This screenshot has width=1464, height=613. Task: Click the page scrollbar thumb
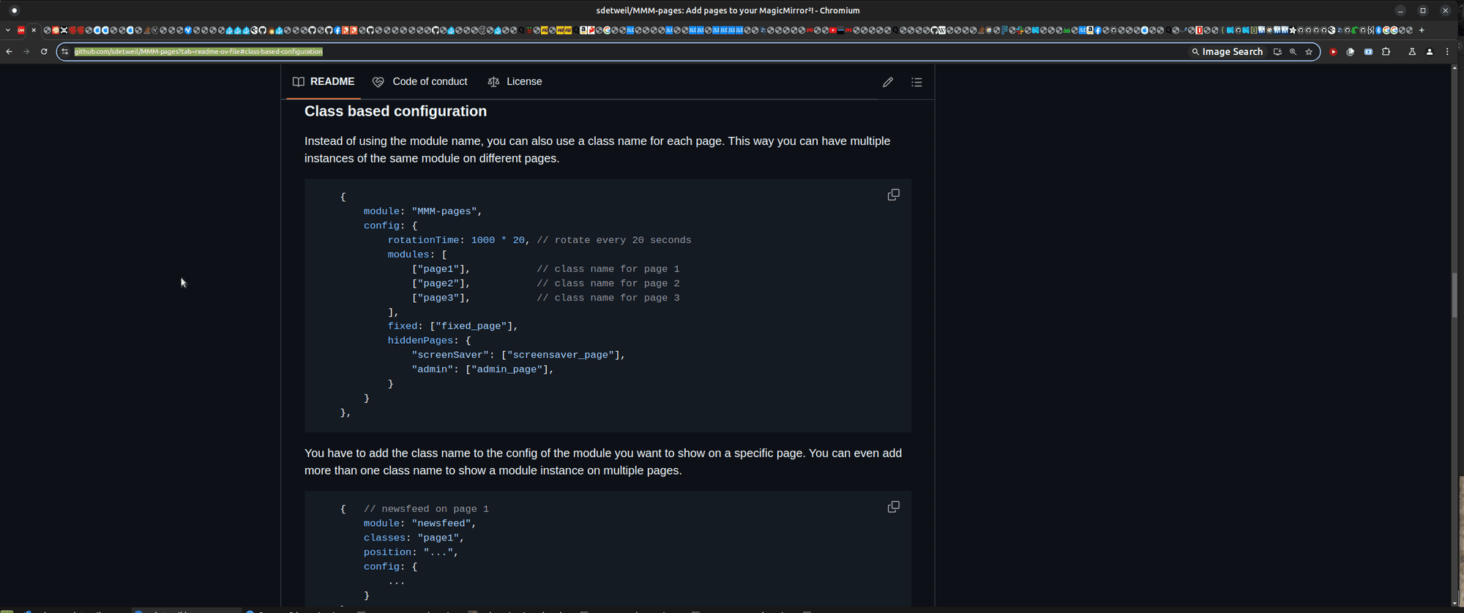(1455, 295)
